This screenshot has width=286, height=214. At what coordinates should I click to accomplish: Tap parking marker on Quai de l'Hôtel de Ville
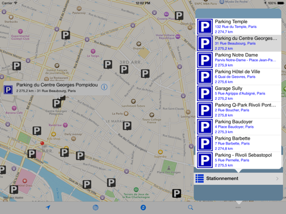point(87,184)
